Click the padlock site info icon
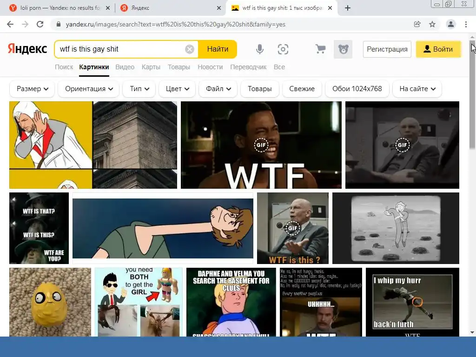476x357 pixels. coord(59,24)
